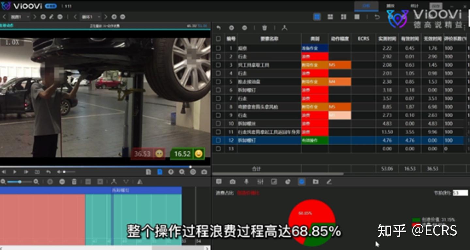Click the trash delete icon above the element table
Screen dimensions: 470x250
(264, 28)
